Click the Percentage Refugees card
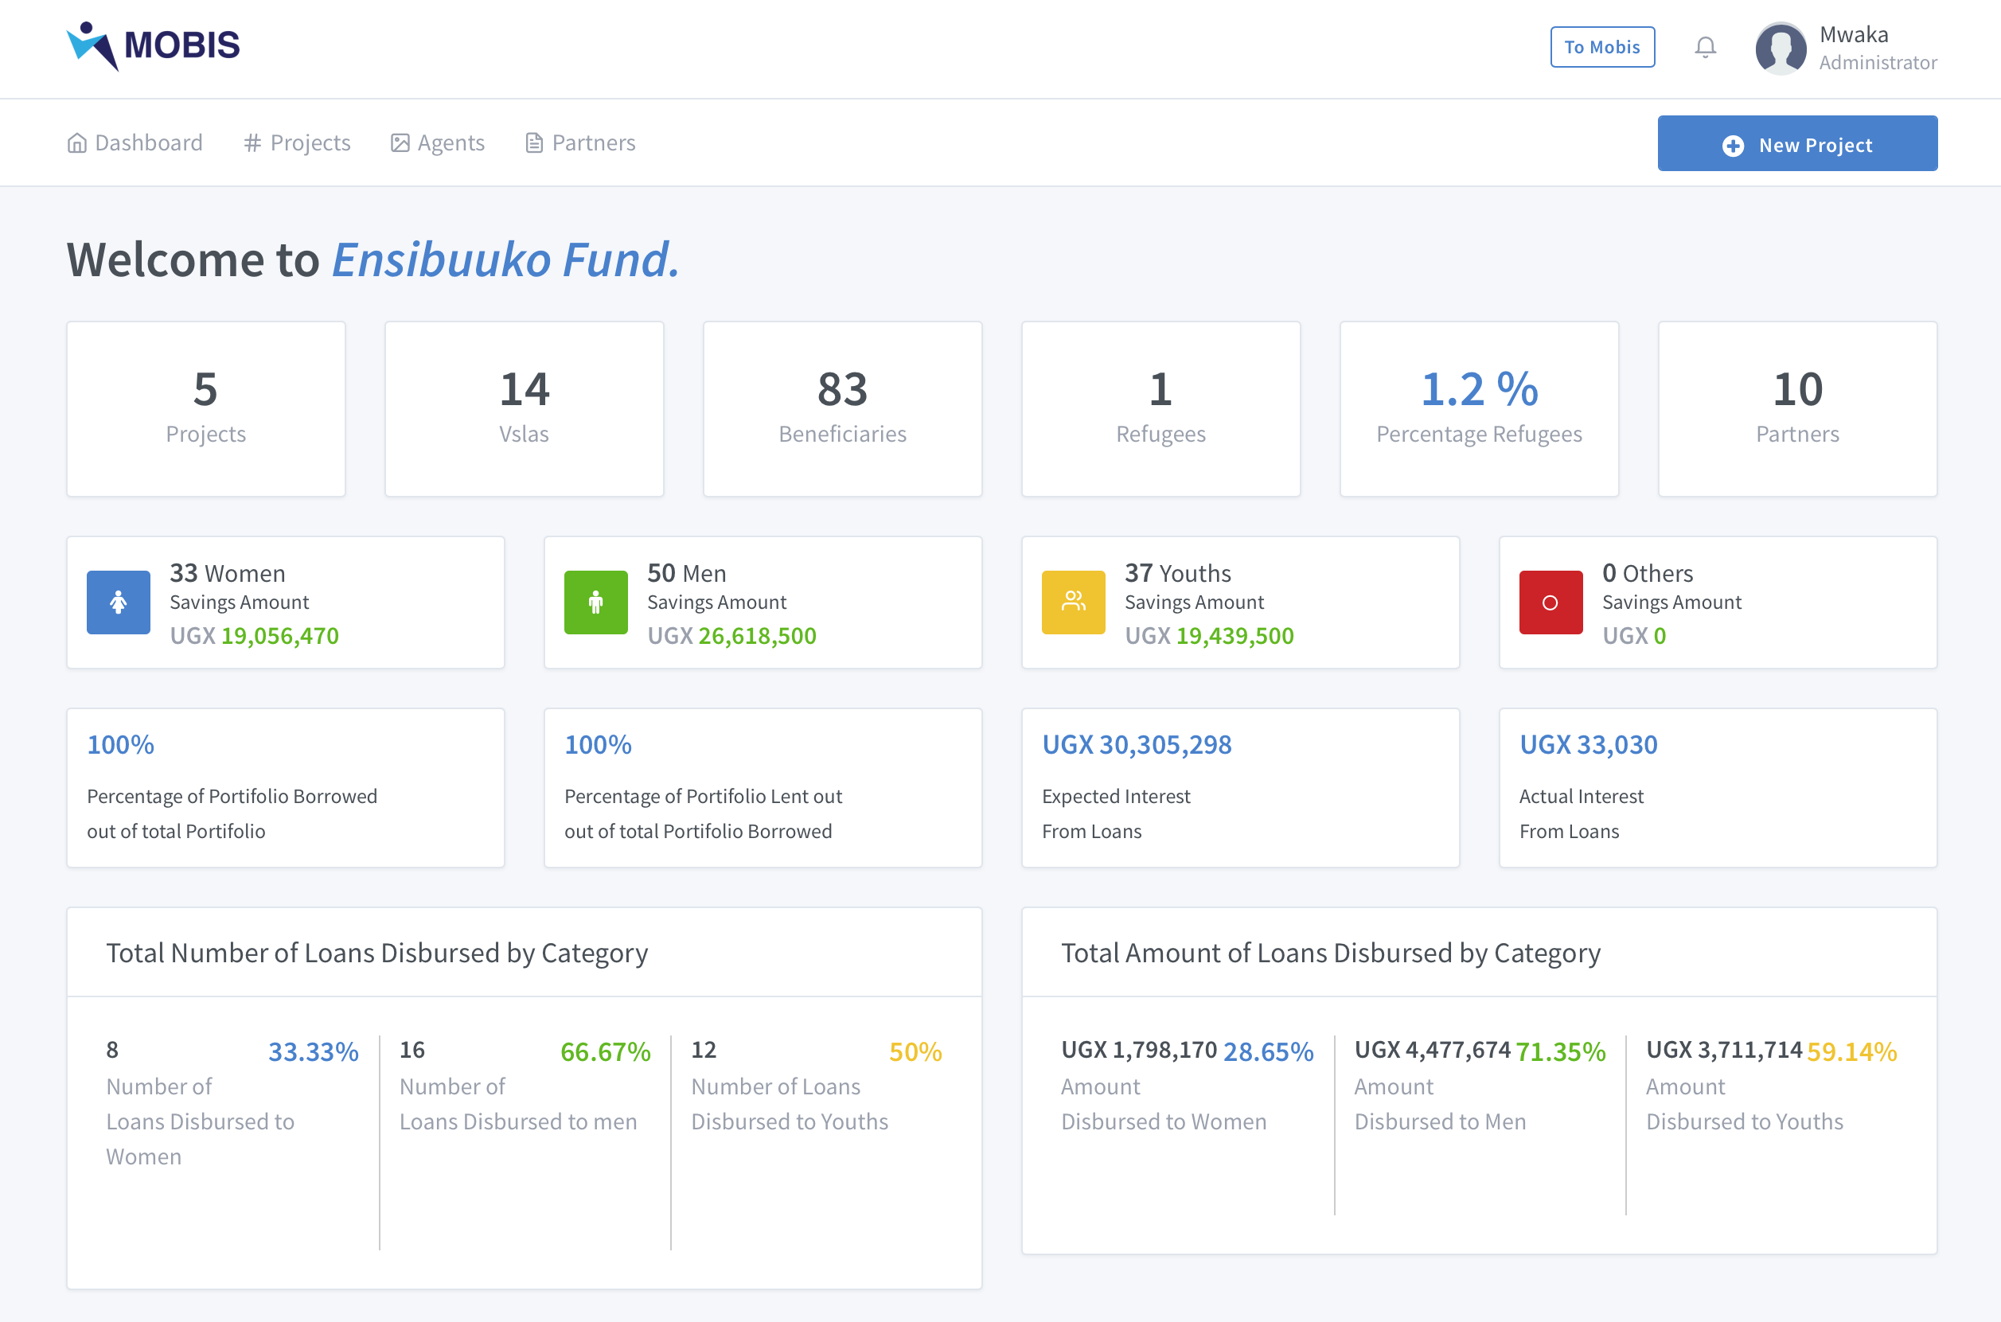Screen dimensions: 2001x1322 coord(1479,409)
